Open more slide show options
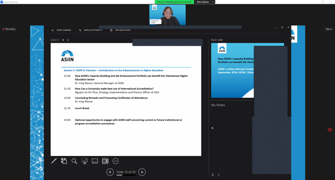This screenshot has width=335, height=180. (116, 161)
